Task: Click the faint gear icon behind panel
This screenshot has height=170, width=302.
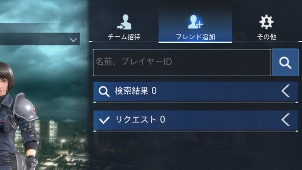Action: tap(239, 37)
